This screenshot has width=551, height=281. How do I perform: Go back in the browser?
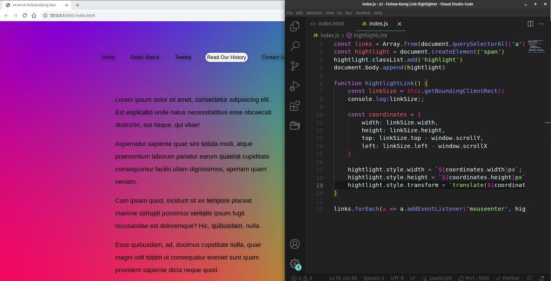[6, 15]
